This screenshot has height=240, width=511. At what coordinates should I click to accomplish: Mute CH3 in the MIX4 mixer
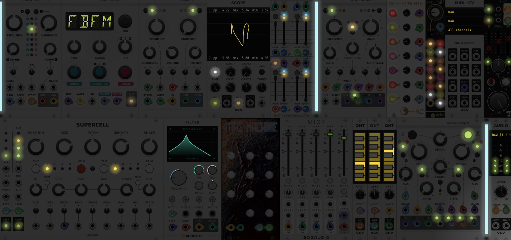coord(316,181)
